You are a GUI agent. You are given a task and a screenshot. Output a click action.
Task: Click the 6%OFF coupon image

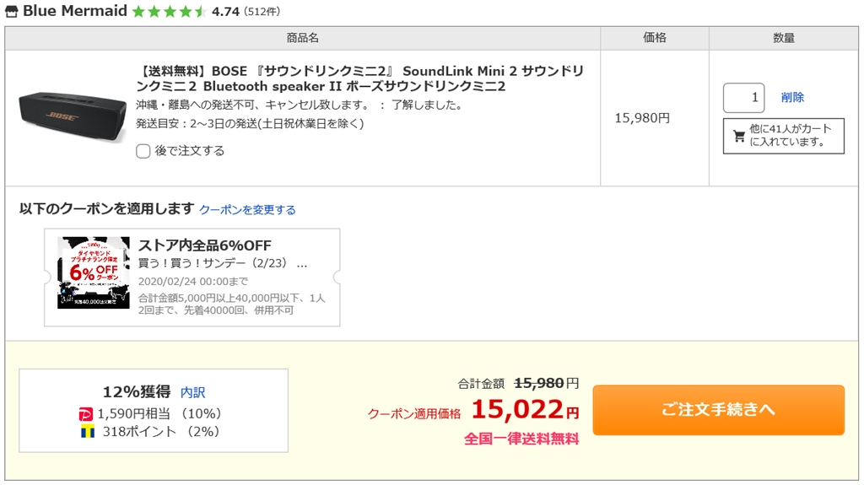[94, 272]
